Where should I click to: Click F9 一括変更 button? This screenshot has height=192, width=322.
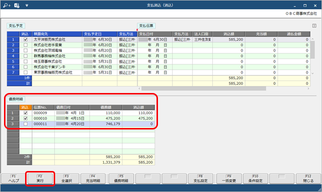click(229, 178)
